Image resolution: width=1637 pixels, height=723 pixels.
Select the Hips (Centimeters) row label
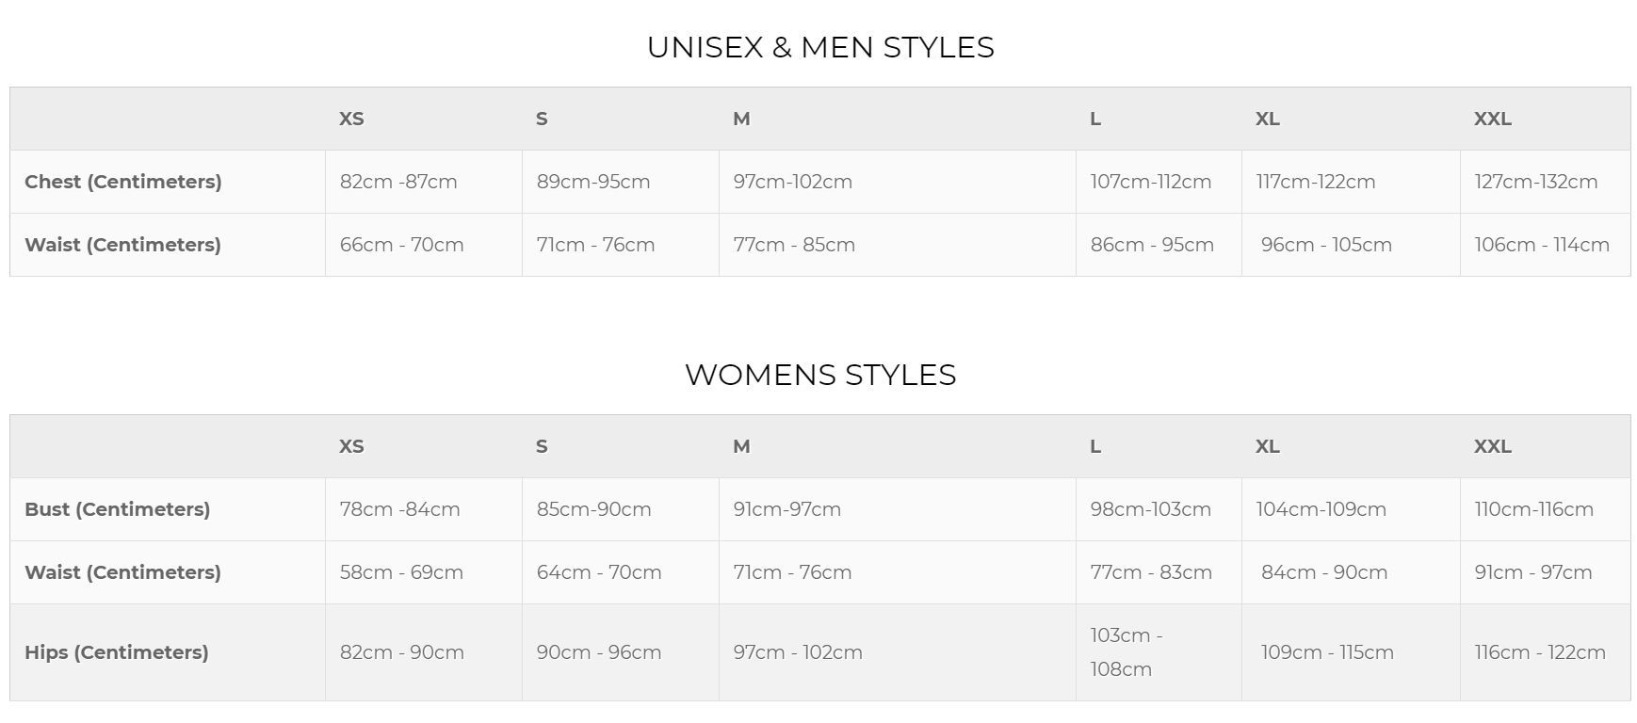(117, 652)
